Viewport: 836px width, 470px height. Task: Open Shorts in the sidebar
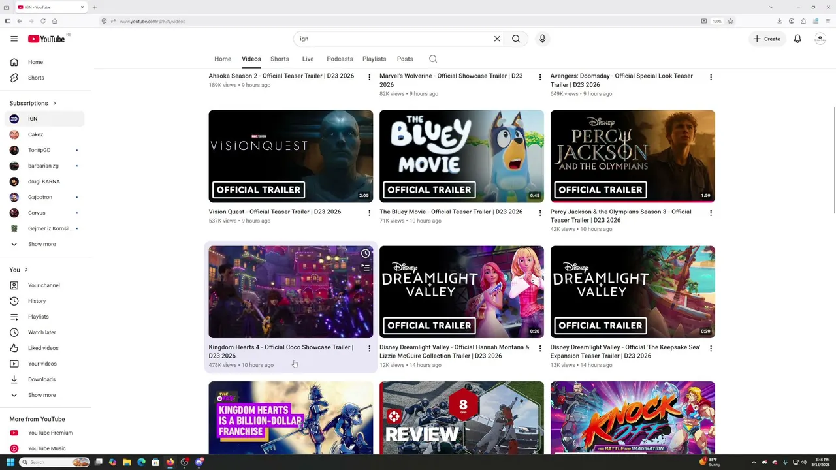click(46, 78)
